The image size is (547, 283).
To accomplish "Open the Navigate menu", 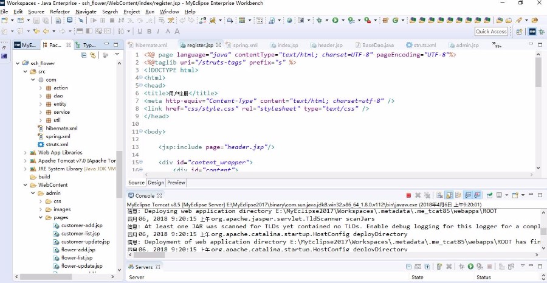I will pos(86,12).
